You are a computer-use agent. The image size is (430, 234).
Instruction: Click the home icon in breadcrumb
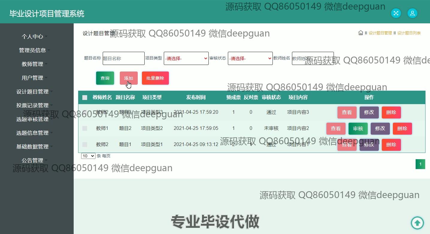pyautogui.click(x=361, y=33)
